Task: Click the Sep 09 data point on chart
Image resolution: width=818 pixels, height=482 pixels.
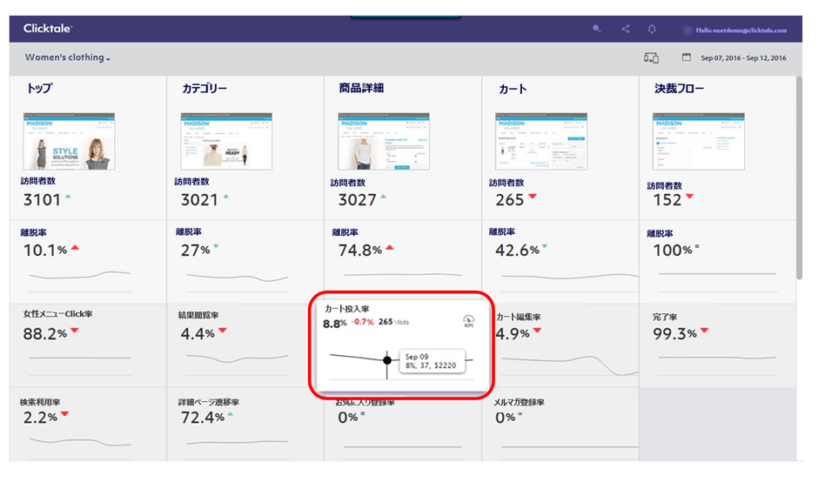Action: [387, 359]
